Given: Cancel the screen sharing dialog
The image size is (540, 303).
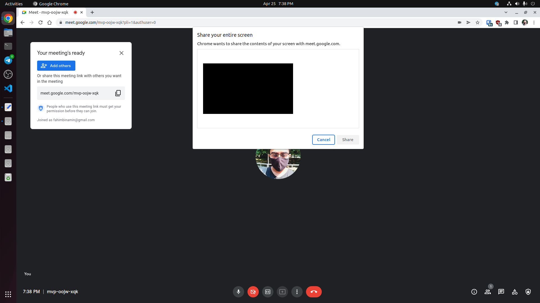Looking at the screenshot, I should pos(323,140).
